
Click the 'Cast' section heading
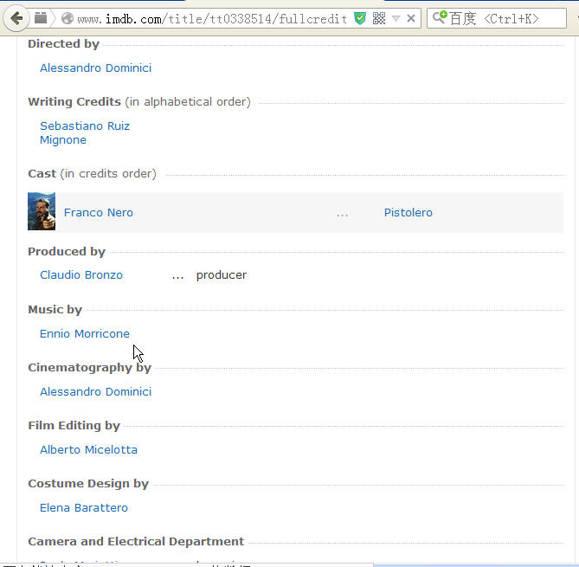pyautogui.click(x=42, y=174)
